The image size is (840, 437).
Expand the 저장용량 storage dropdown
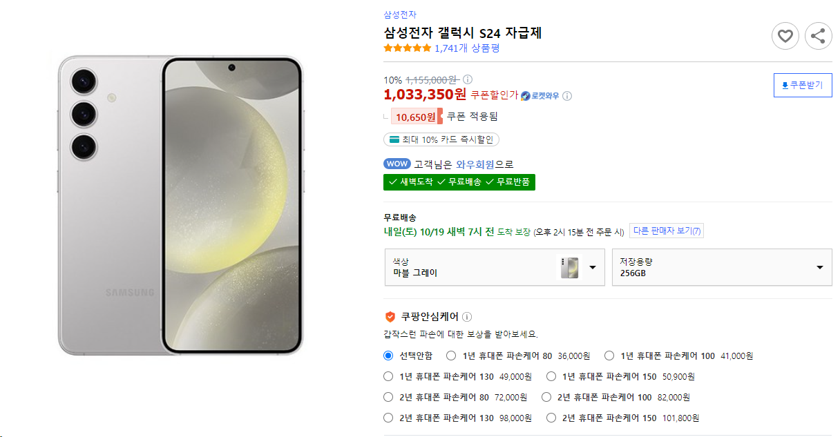click(721, 267)
